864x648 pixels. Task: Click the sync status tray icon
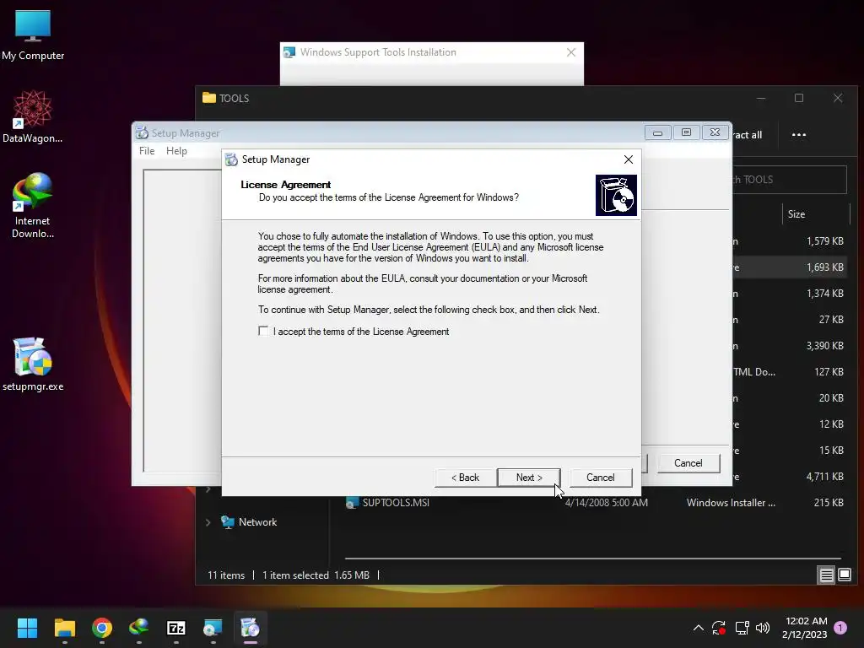(x=719, y=628)
